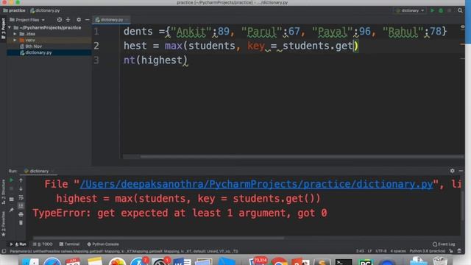This screenshot has width=471, height=265.
Task: Rerun dictionary with the green play icon in Run panel
Action: tap(12, 180)
